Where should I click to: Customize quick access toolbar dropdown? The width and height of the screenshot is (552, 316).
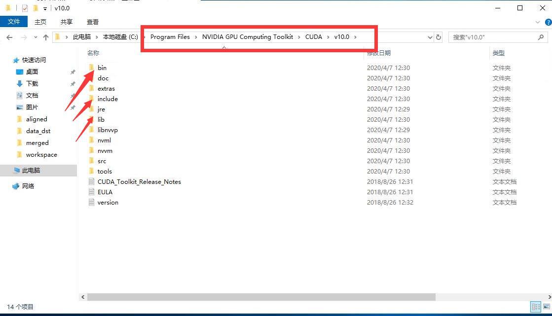tap(45, 8)
